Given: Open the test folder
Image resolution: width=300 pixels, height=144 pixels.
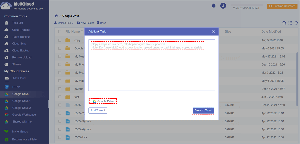Looking at the screenshot, I should coord(77,97).
